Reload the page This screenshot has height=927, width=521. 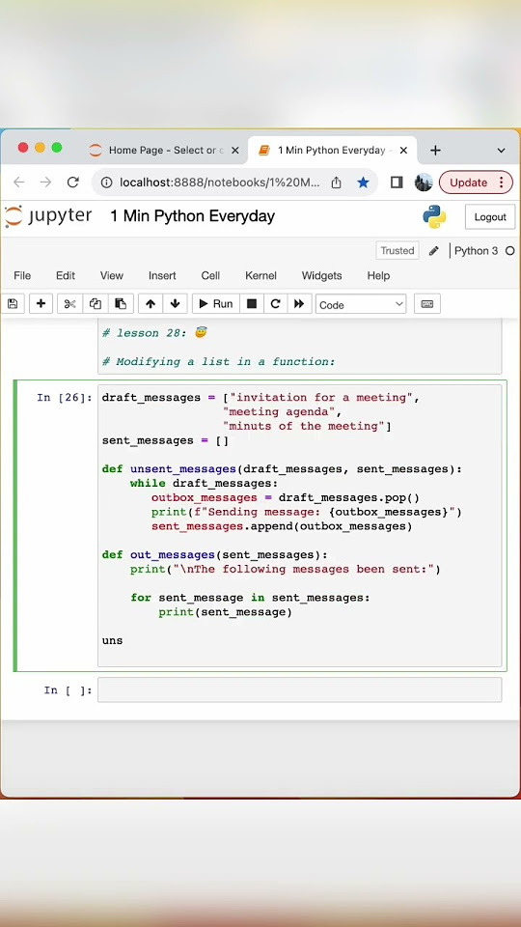click(x=72, y=183)
